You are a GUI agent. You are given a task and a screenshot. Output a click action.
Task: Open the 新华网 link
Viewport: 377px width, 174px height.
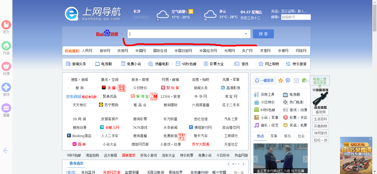(x=105, y=51)
